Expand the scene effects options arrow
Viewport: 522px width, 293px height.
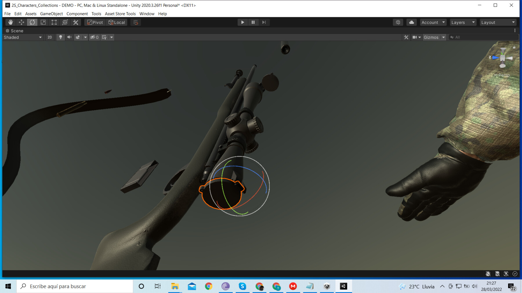(85, 37)
